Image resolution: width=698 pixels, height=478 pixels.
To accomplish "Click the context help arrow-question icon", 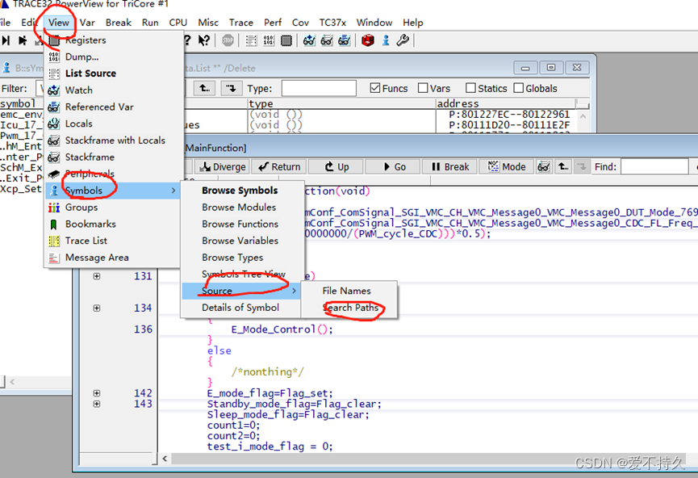I will [x=204, y=40].
